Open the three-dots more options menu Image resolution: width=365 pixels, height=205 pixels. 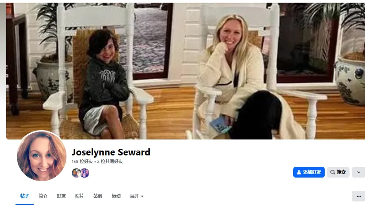(x=358, y=196)
